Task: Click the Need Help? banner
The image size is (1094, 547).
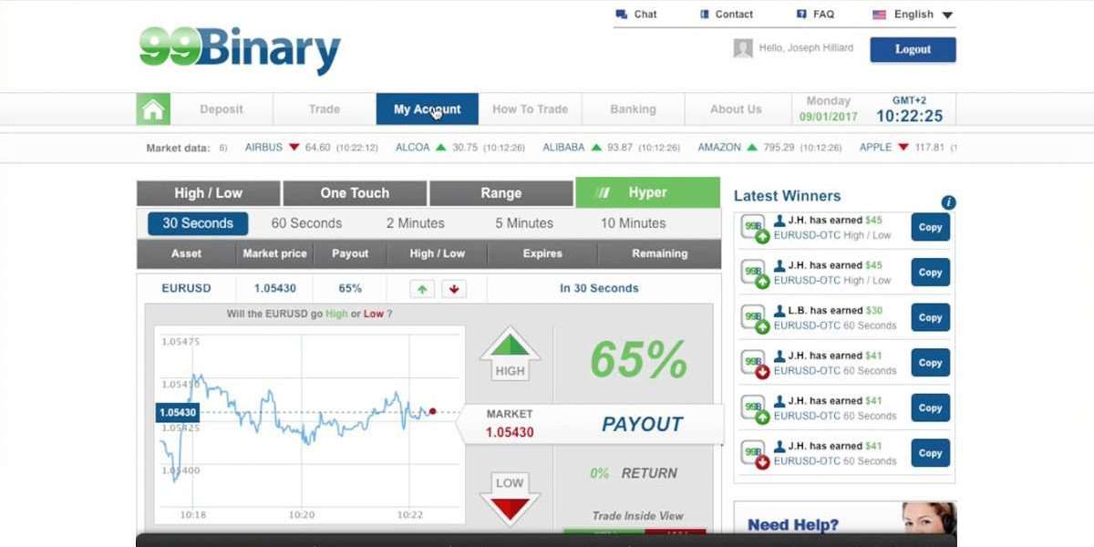Action: [845, 520]
